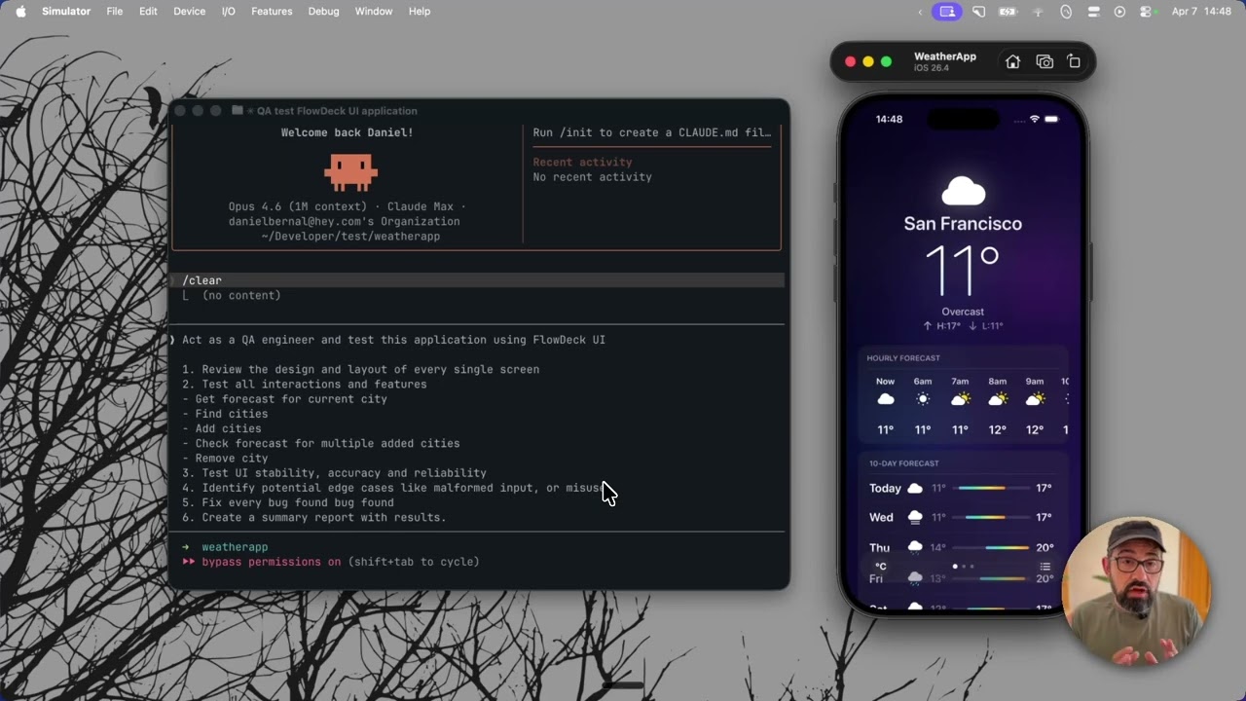Image resolution: width=1246 pixels, height=701 pixels.
Task: Click the webcam overlay thumbnail
Action: (x=1138, y=592)
